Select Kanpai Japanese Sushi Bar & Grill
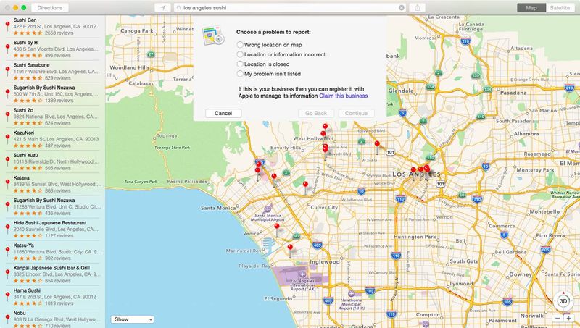 click(52, 274)
